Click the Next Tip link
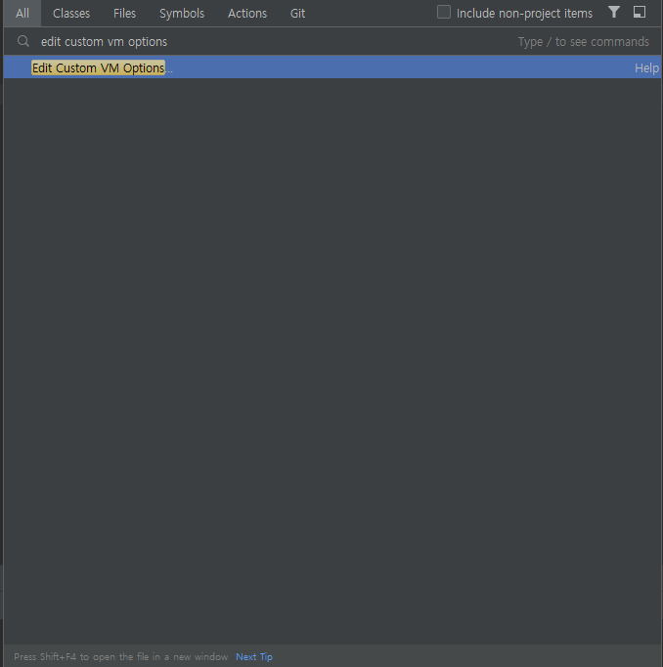Viewport: 663px width, 667px height. 254,657
